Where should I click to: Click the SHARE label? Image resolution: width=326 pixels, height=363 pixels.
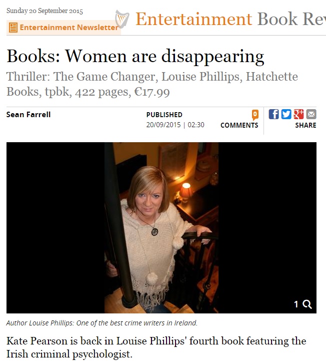point(305,125)
